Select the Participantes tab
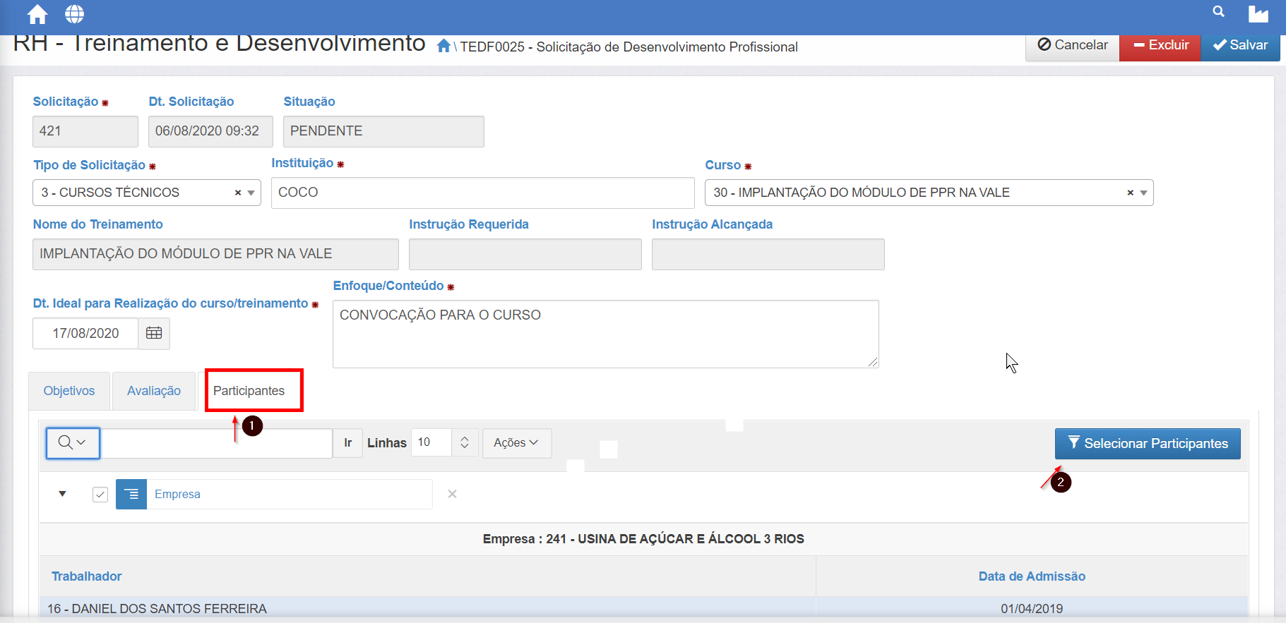The height and width of the screenshot is (623, 1286). [x=249, y=391]
